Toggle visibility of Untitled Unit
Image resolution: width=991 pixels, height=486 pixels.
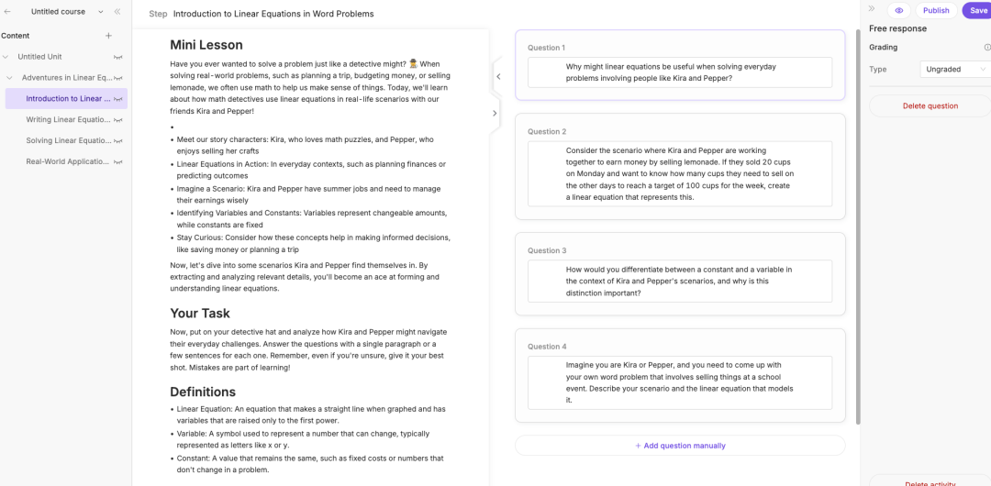click(117, 57)
